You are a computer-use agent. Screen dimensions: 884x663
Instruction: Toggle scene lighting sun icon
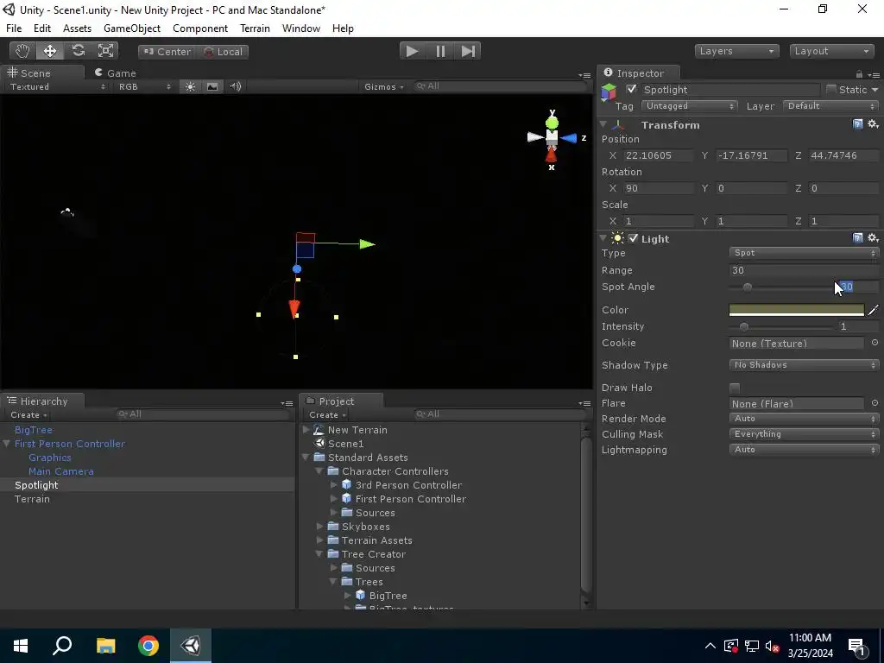point(191,86)
